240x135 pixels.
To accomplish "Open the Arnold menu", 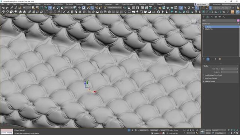I will (x=151, y=4).
